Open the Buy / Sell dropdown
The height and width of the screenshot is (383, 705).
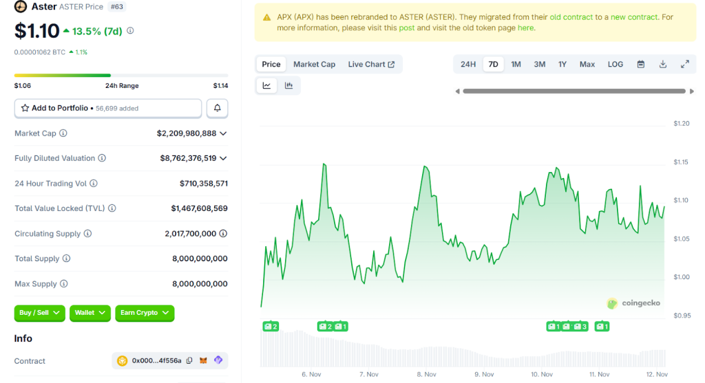pos(39,313)
